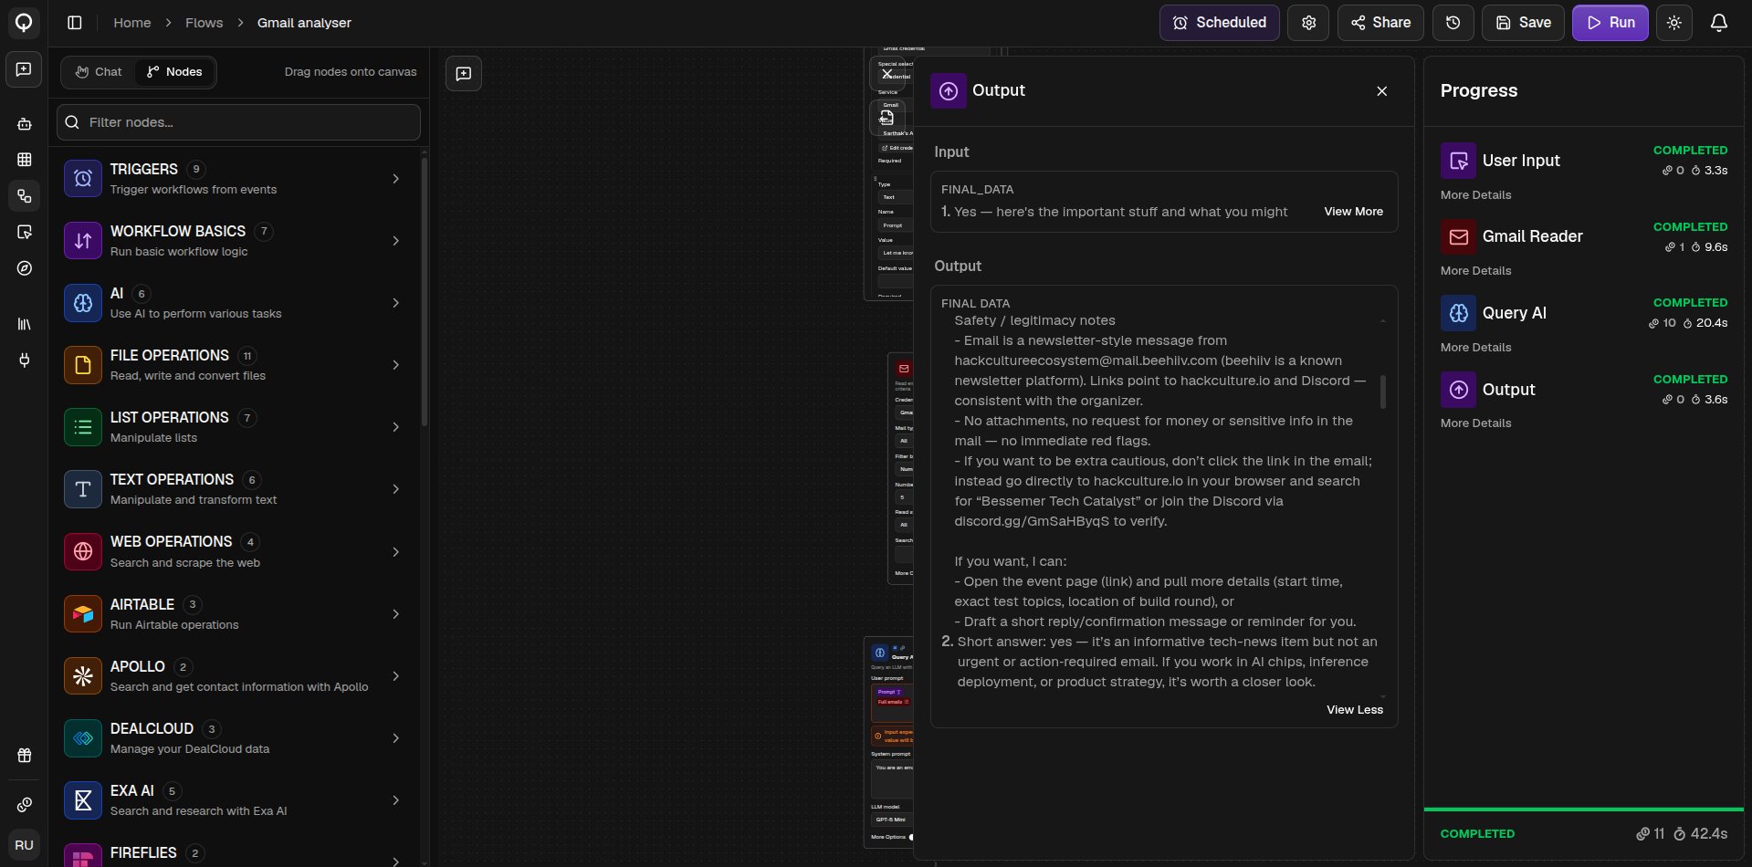Expand the WORKFLOW BASICS category

(395, 241)
